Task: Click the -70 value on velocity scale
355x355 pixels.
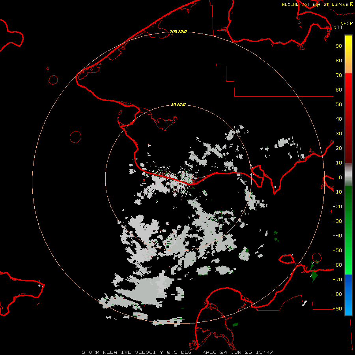Action: 337,280
